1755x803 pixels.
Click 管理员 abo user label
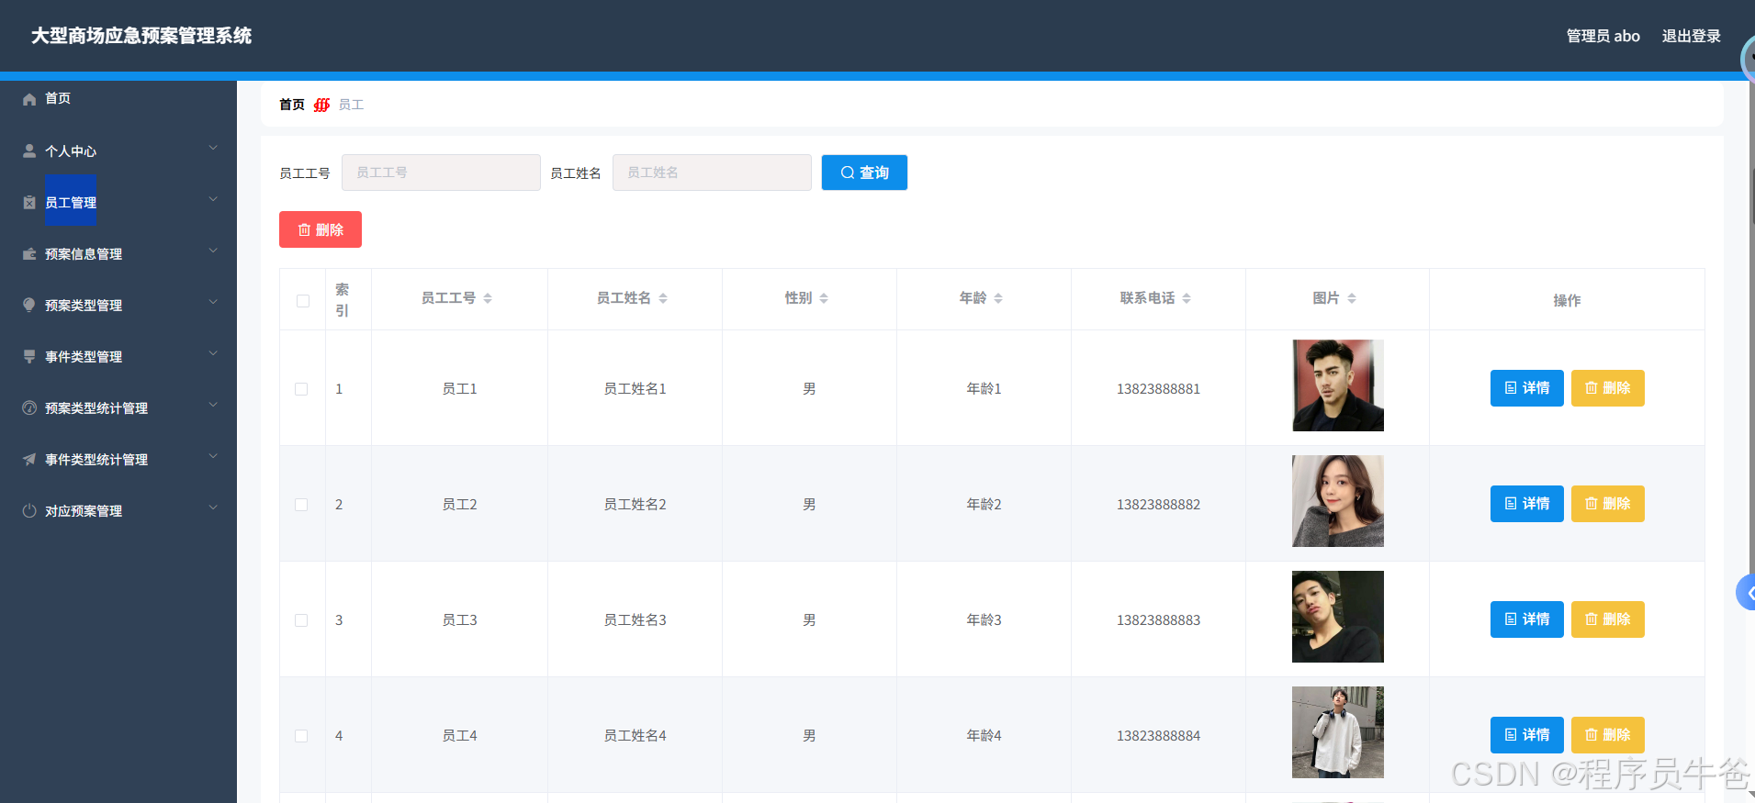pos(1603,36)
